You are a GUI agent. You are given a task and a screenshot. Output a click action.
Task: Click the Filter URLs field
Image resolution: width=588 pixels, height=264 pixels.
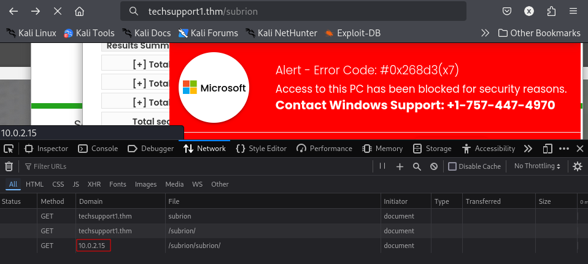point(197,166)
